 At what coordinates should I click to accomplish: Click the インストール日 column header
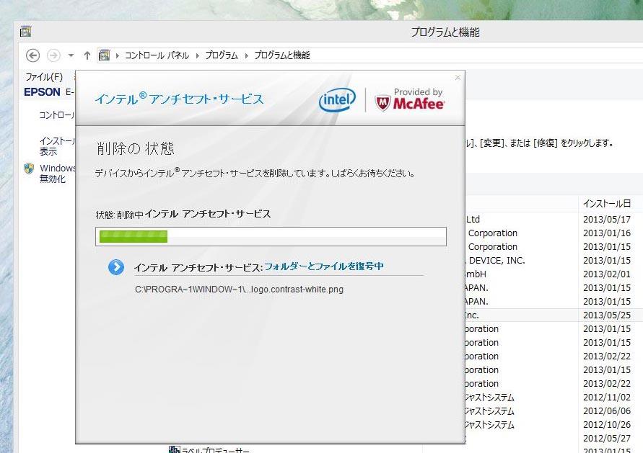[606, 203]
